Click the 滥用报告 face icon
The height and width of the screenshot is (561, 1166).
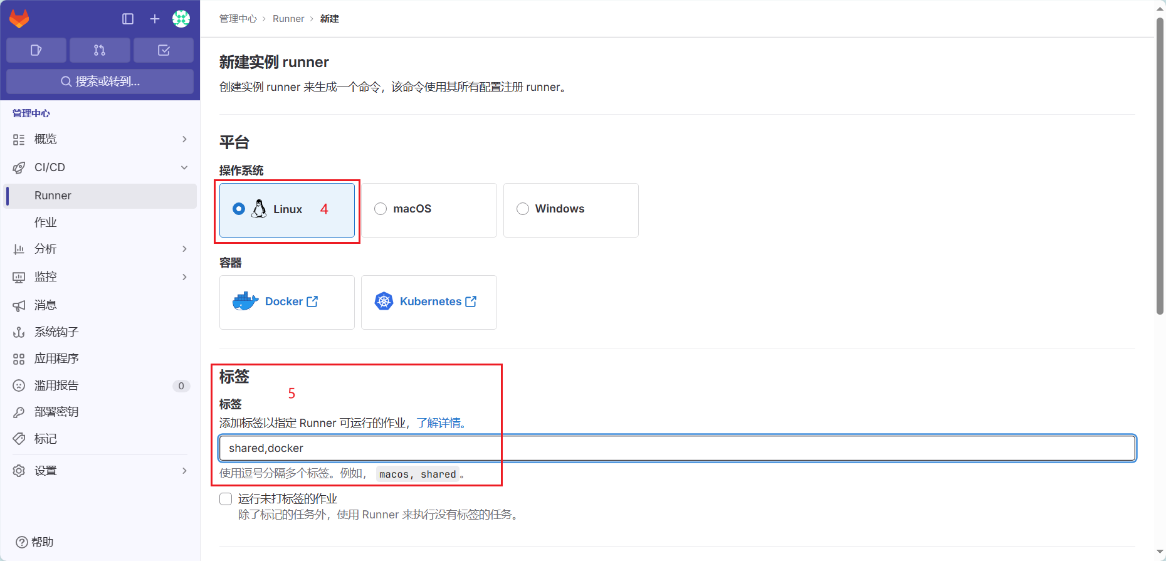[x=19, y=385]
